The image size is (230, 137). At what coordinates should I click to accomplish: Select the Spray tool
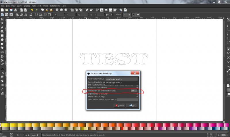click(2, 73)
